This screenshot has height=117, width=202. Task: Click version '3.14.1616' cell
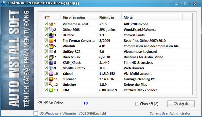tap(107, 79)
